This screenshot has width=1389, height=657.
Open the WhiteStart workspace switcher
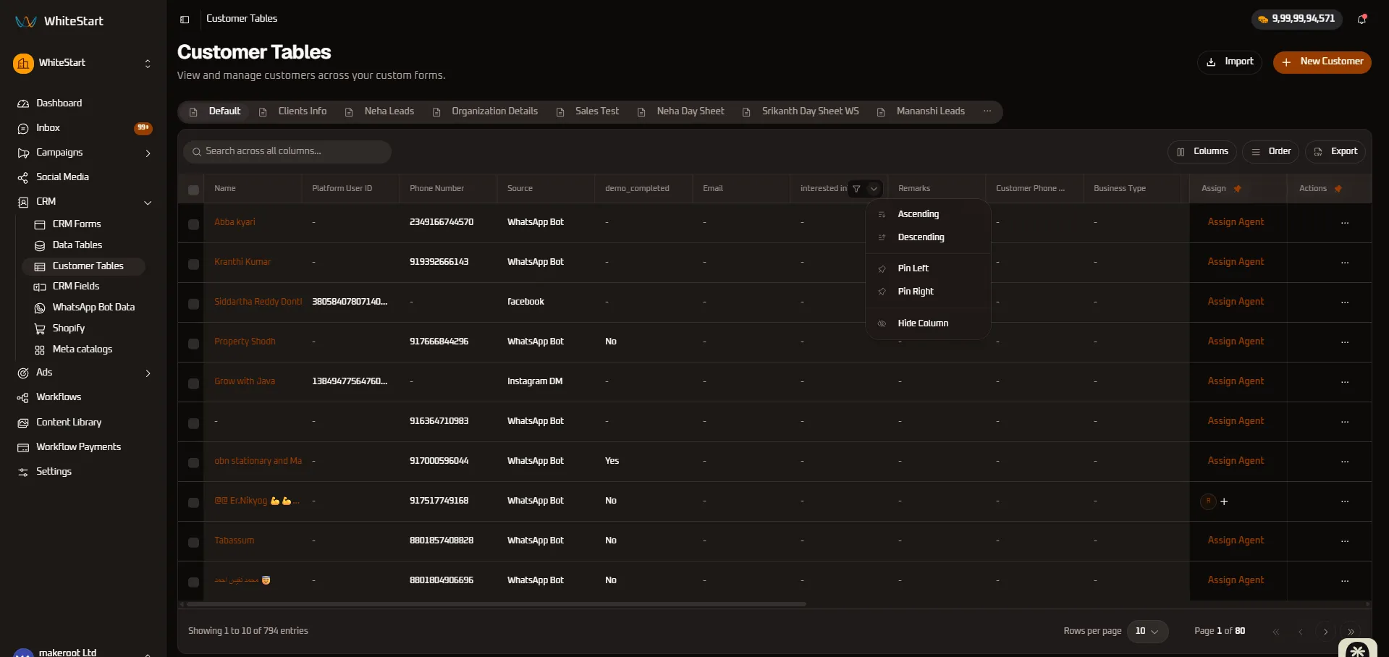point(83,64)
